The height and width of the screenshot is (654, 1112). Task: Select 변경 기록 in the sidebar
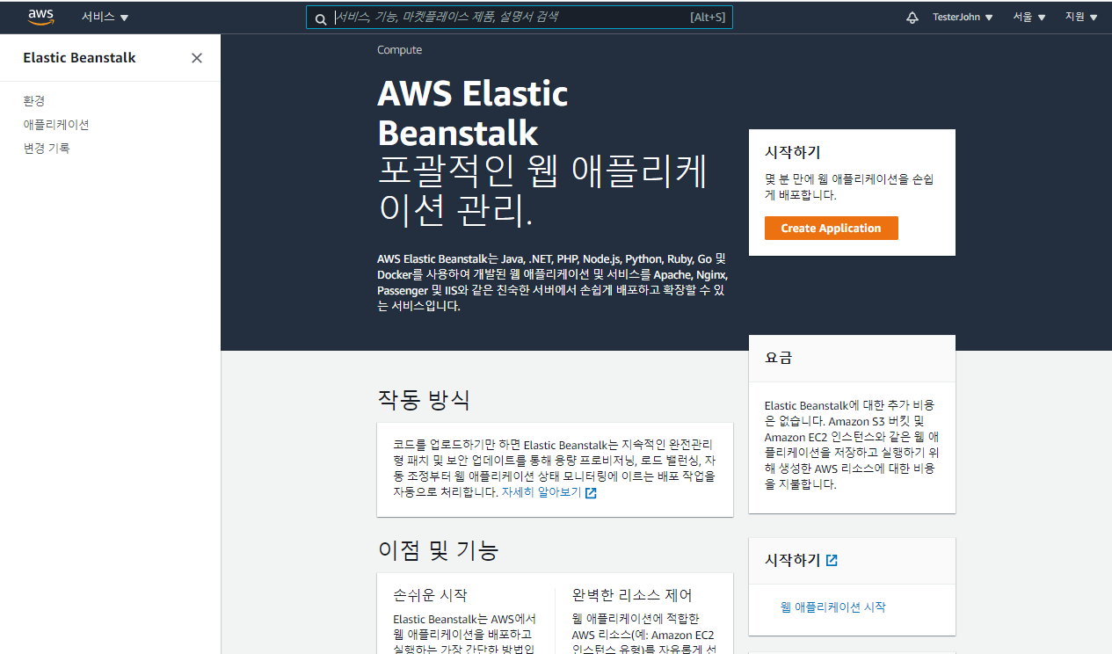click(x=47, y=149)
